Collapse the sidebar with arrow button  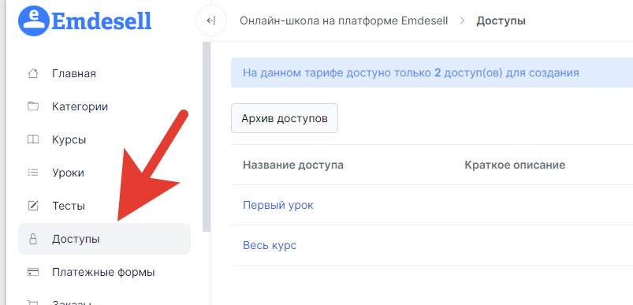tap(210, 20)
